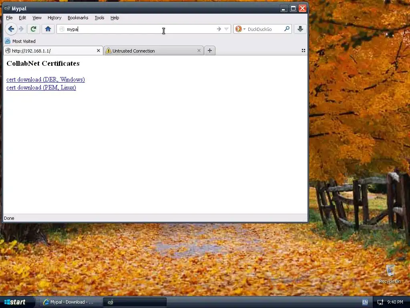Click the Windows Start button
The width and height of the screenshot is (410, 308).
pos(17,302)
